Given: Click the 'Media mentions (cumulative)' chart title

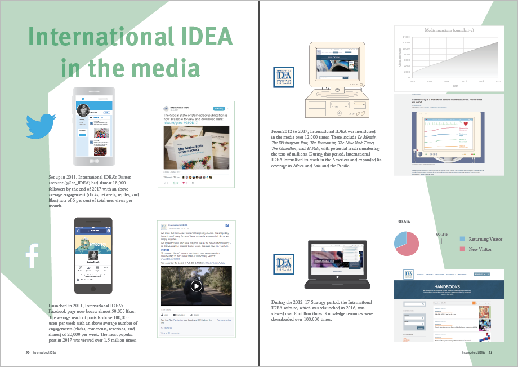Looking at the screenshot, I should point(449,30).
